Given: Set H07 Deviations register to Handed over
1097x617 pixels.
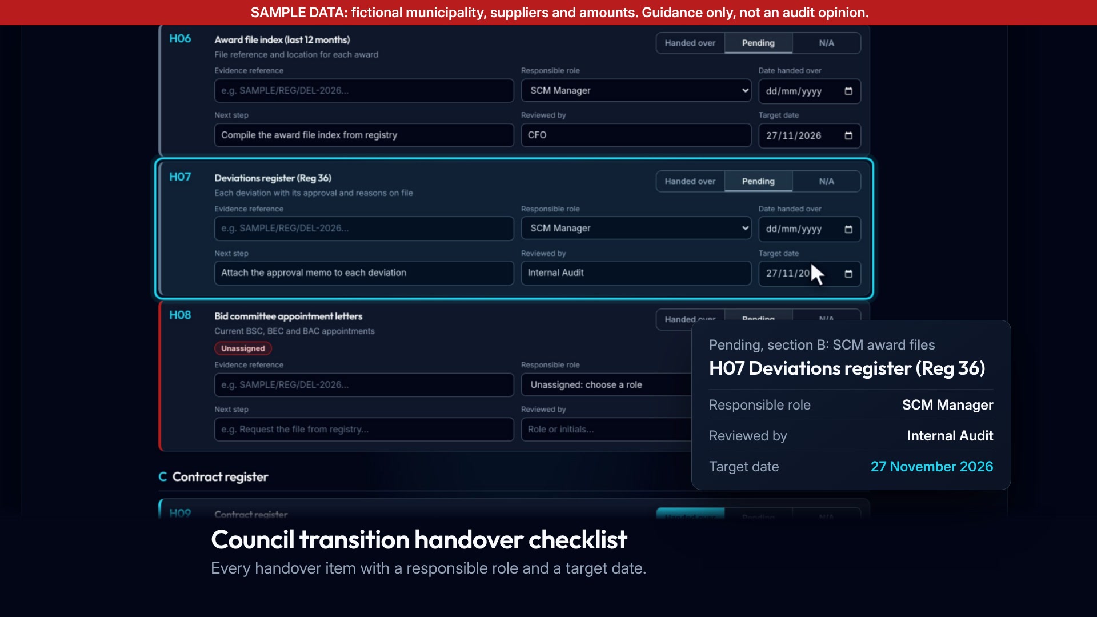Looking at the screenshot, I should click(690, 182).
